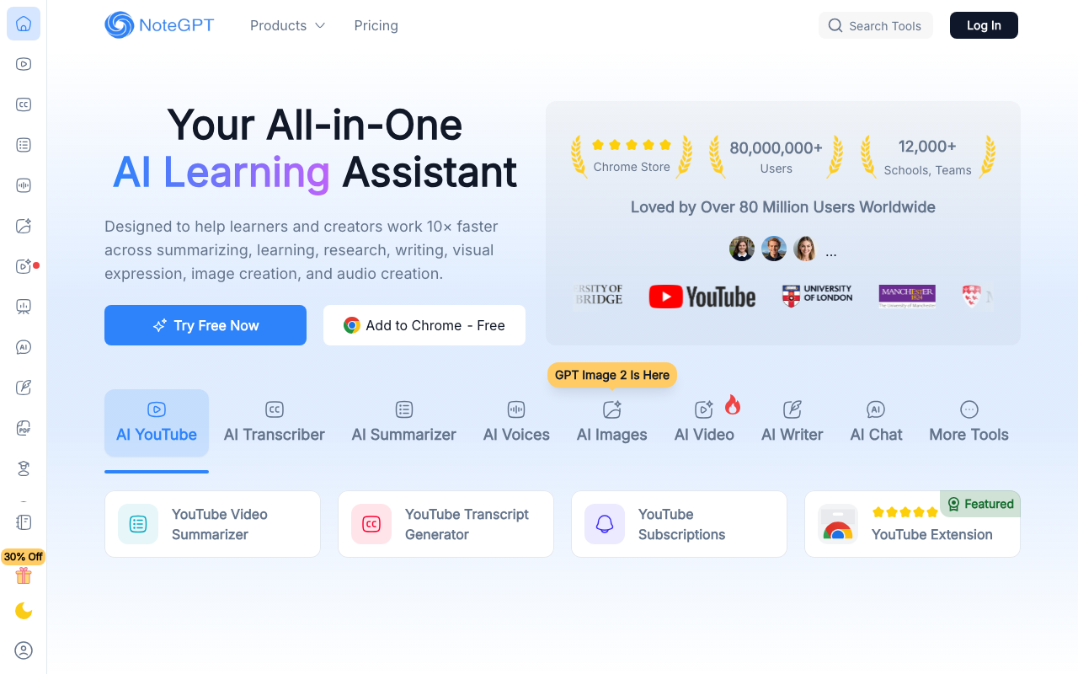The width and height of the screenshot is (1078, 674).
Task: Click the NoteGPT logo
Action: pos(159,25)
